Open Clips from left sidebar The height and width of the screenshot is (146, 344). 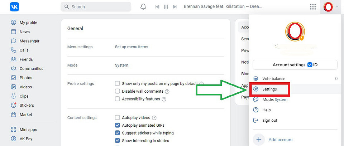[24, 96]
